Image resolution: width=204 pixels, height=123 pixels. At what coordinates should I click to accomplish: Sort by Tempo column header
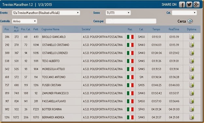point(156,29)
